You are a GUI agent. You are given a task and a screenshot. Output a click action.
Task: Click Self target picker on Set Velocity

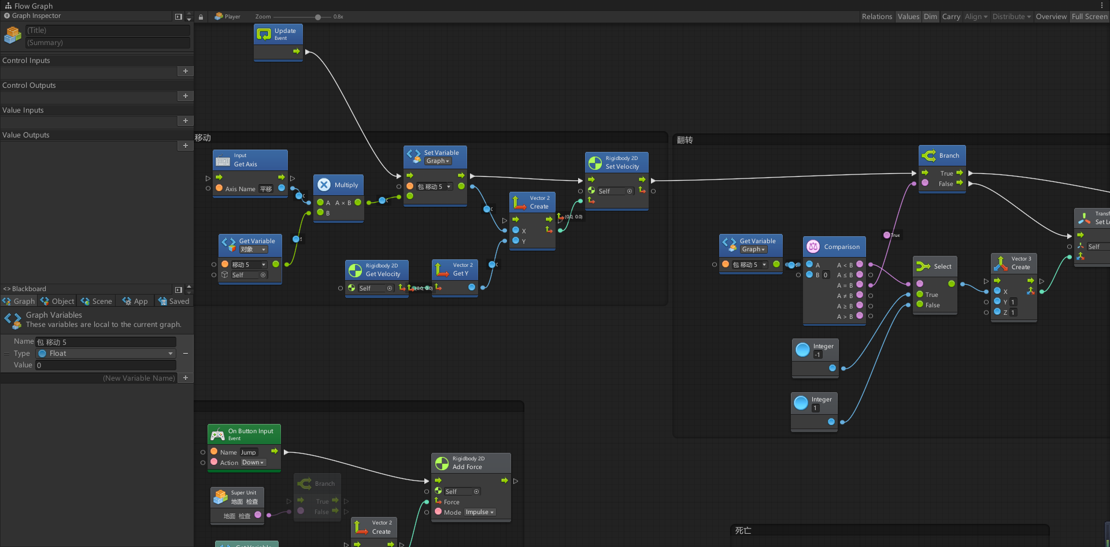pos(630,191)
